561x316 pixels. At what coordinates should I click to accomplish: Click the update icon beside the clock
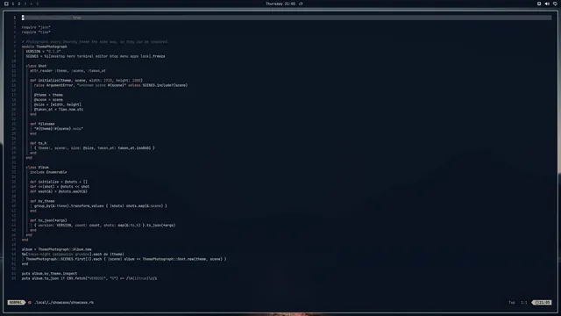301,4
